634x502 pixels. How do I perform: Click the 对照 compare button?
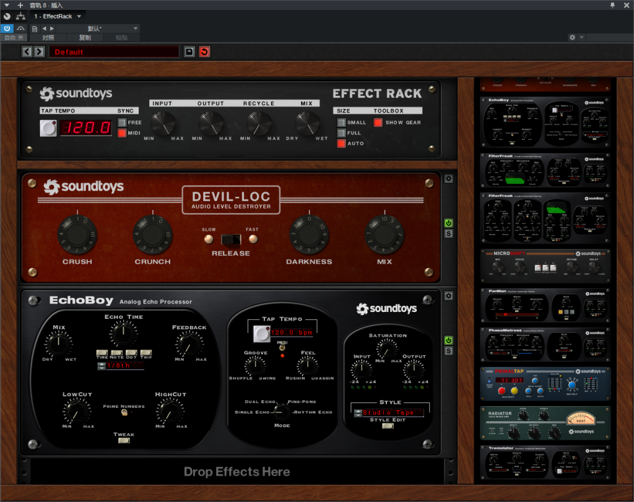(x=48, y=38)
